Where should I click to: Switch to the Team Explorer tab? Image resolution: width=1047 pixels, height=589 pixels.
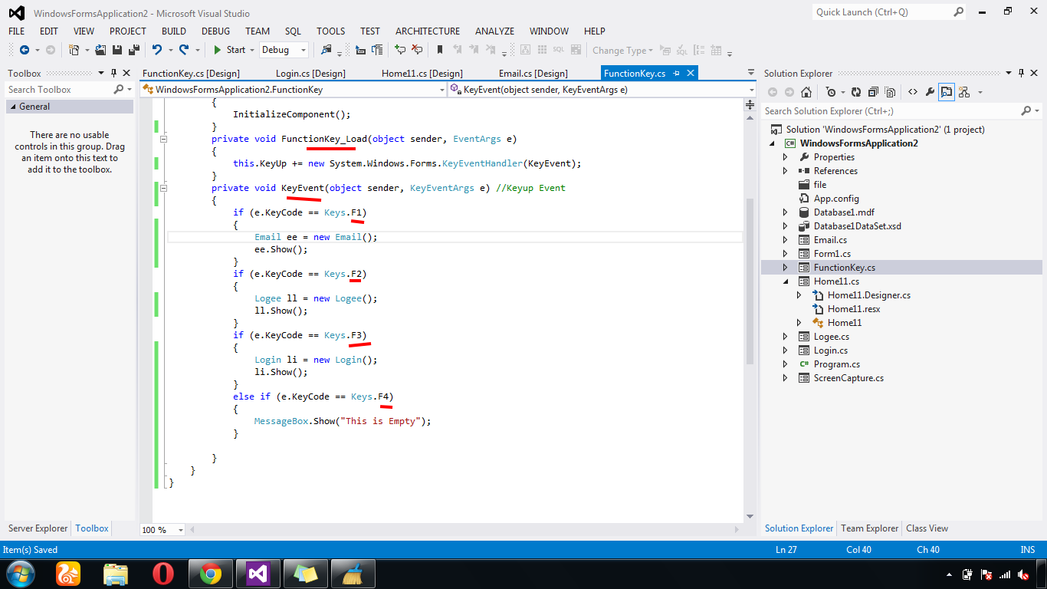[869, 528]
